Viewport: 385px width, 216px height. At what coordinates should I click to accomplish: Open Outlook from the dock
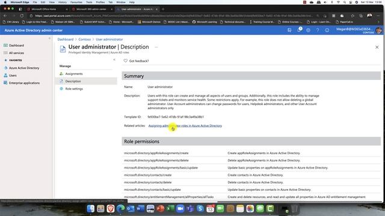(x=131, y=209)
